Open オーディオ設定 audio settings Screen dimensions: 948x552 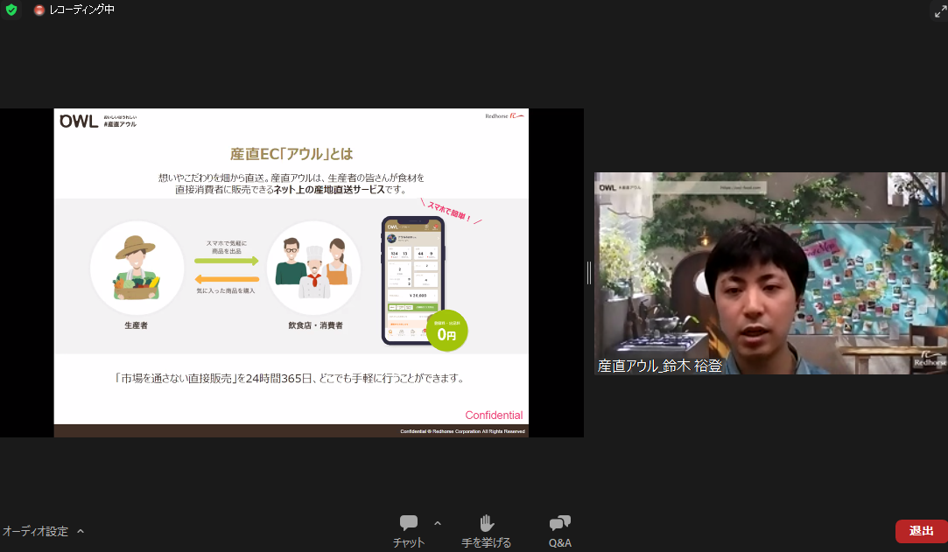pyautogui.click(x=36, y=532)
